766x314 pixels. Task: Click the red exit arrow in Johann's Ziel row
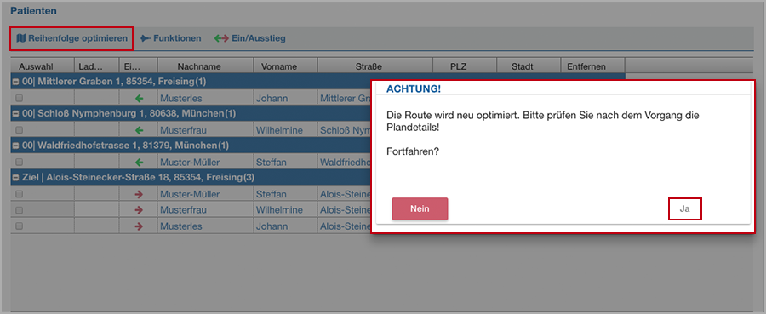tap(140, 226)
